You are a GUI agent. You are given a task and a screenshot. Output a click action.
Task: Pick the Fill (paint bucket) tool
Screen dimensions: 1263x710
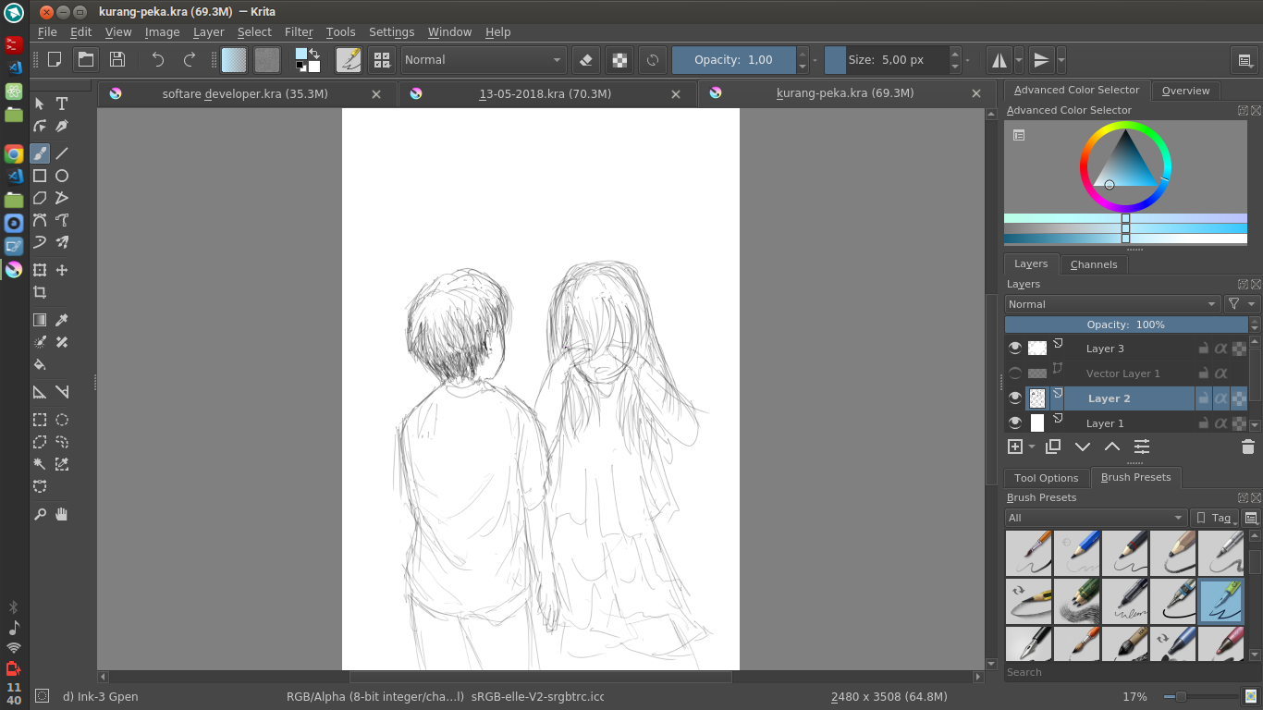[40, 364]
